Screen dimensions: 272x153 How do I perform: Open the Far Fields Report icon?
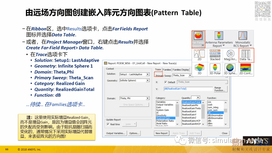[x=198, y=35]
